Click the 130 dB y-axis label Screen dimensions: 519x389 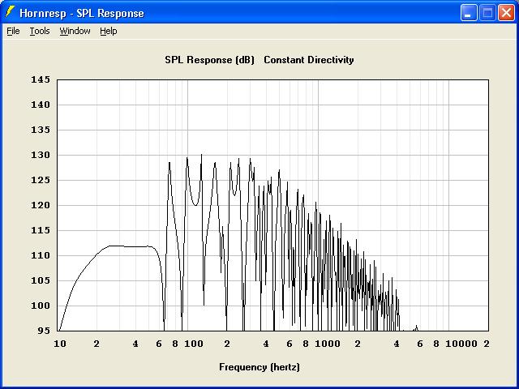tap(41, 155)
